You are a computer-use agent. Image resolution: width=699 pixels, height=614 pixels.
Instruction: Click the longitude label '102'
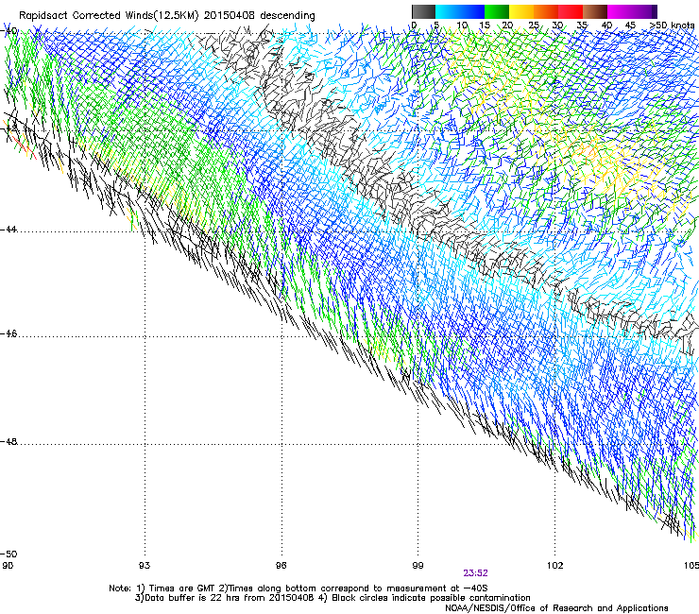pos(555,566)
